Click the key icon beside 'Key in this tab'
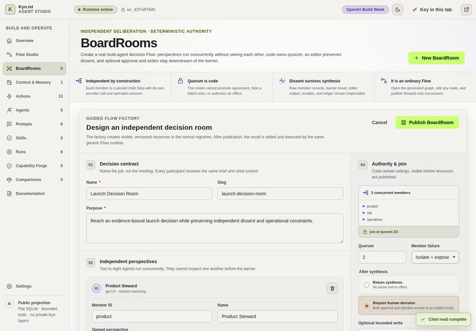This screenshot has height=331, width=476. [x=415, y=9]
